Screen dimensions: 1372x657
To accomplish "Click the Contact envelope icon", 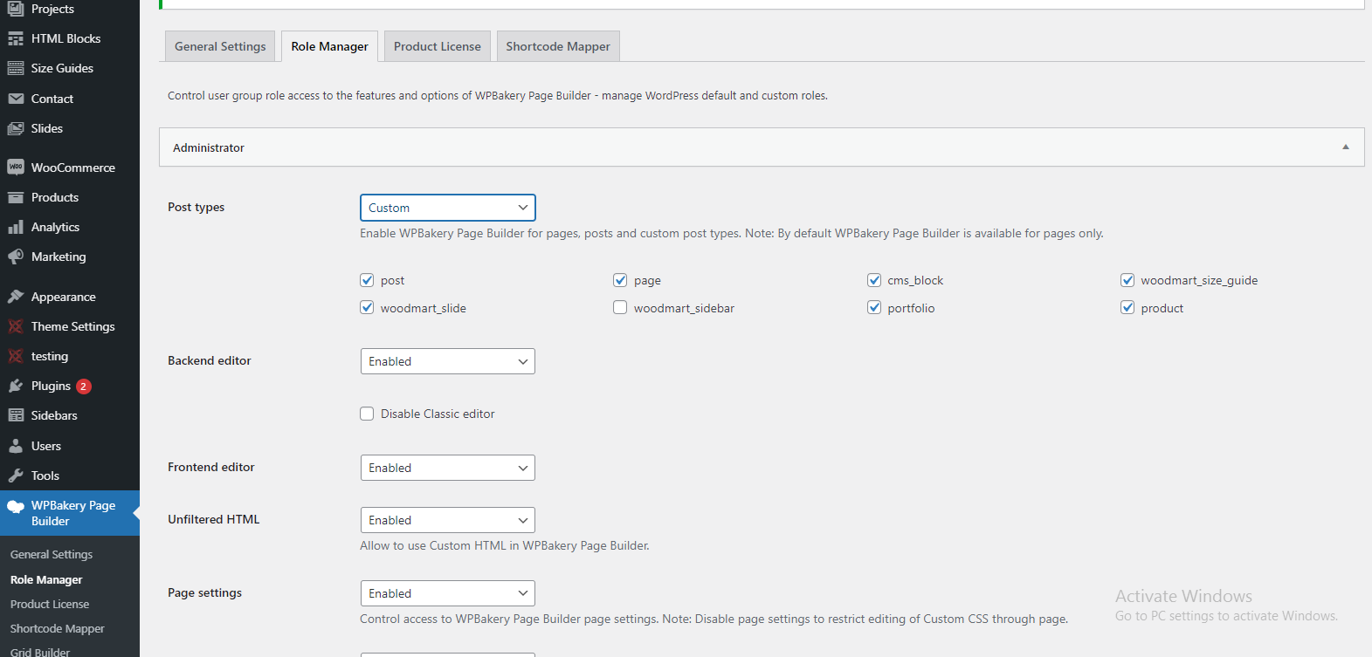I will point(16,99).
